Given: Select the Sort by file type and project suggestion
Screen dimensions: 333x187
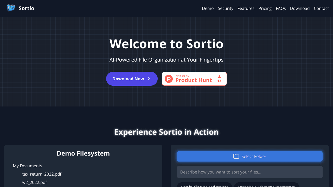Looking at the screenshot, I should pos(204,185).
